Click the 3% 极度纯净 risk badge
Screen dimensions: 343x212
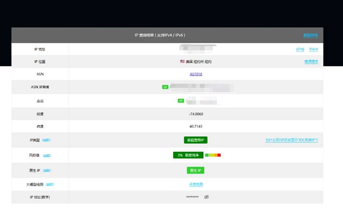pyautogui.click(x=188, y=155)
